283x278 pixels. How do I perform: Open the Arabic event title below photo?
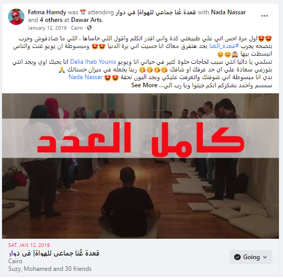(x=54, y=253)
